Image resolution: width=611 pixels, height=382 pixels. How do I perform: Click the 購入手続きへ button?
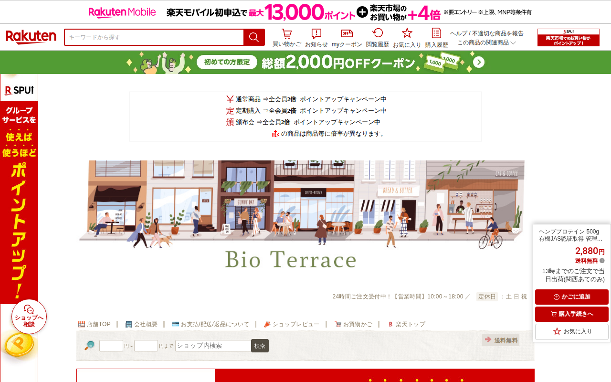572,314
